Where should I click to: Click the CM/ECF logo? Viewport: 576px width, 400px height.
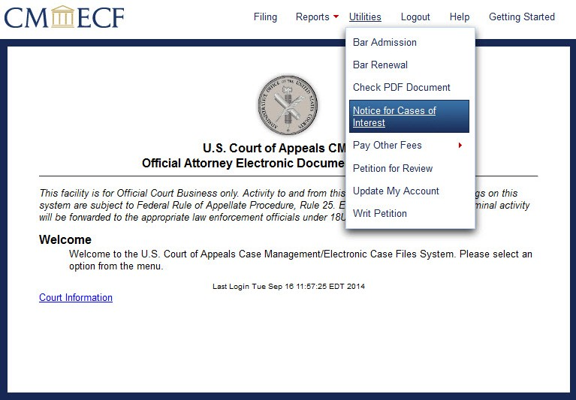[64, 17]
